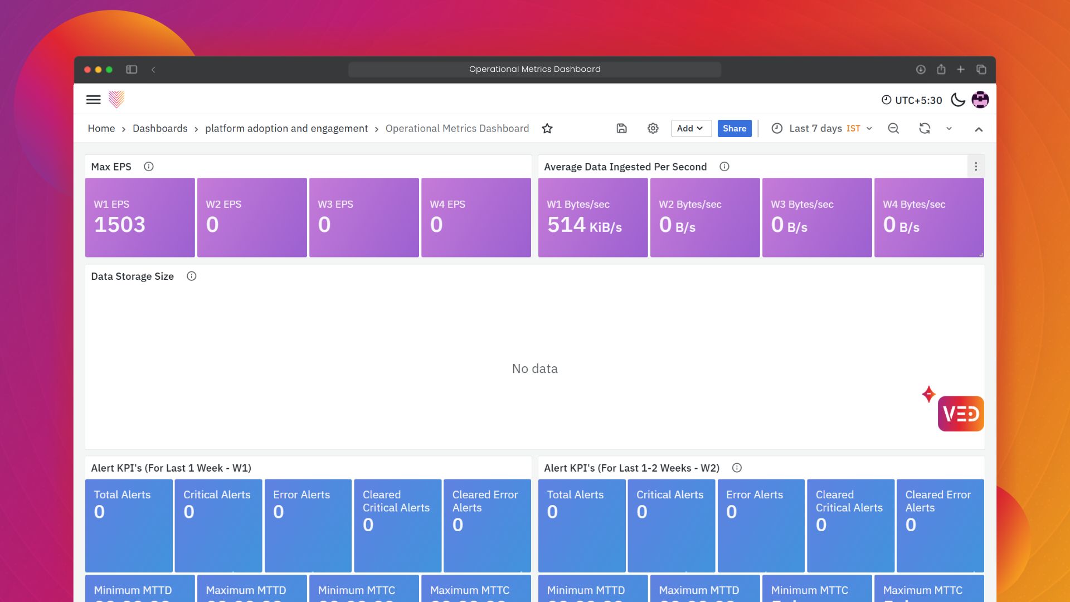The image size is (1070, 602).
Task: Show info for Average Data Ingested panel
Action: pos(724,167)
